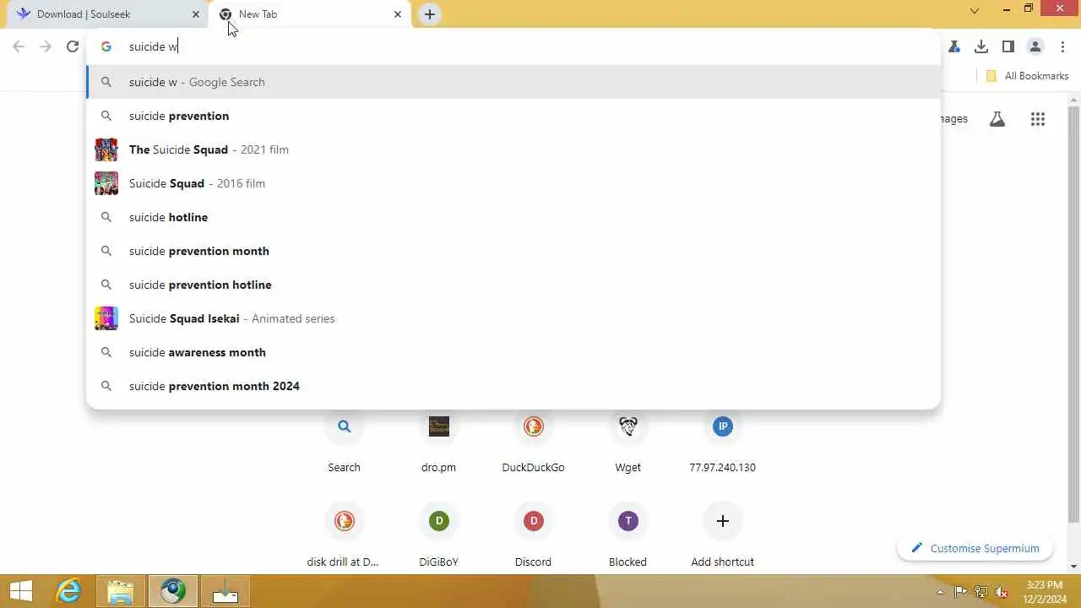Show hidden tray icons arrow
Screen dimensions: 1081x608
tap(940, 592)
